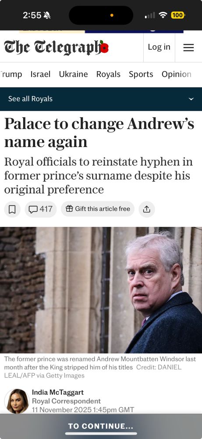The image size is (202, 439).
Task: Click Gift this article free
Action: pyautogui.click(x=98, y=209)
